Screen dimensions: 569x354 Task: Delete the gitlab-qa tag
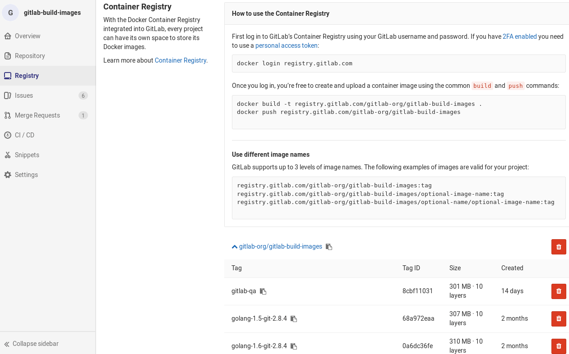tap(559, 291)
